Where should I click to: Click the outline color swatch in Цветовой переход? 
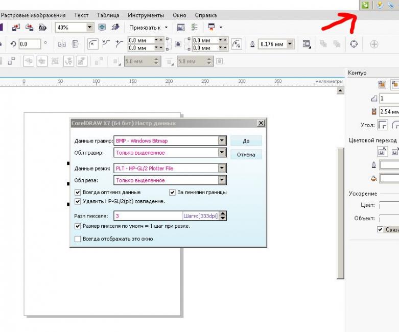[x=389, y=165]
